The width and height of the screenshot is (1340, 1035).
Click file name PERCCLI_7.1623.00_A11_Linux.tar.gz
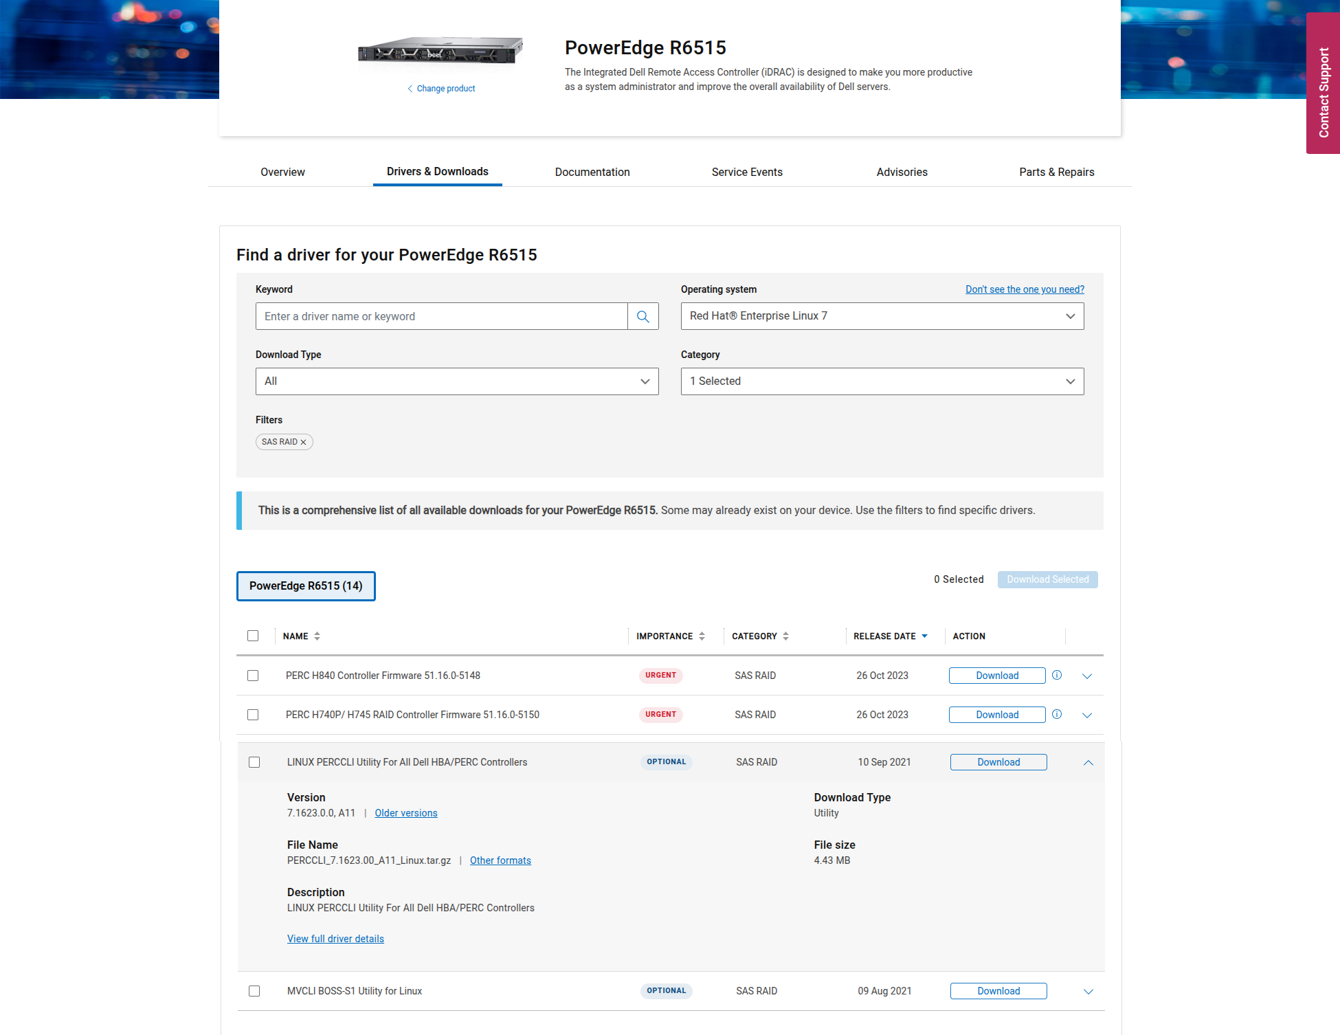click(x=369, y=860)
